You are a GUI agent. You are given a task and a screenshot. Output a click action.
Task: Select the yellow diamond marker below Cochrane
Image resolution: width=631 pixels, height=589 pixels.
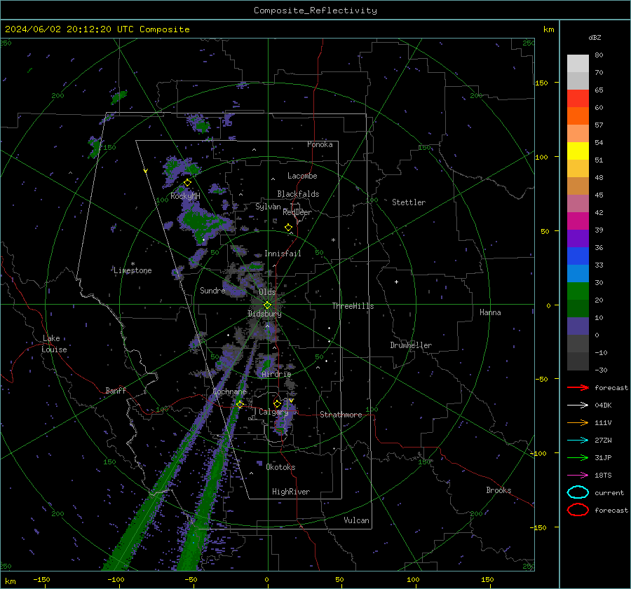[240, 404]
